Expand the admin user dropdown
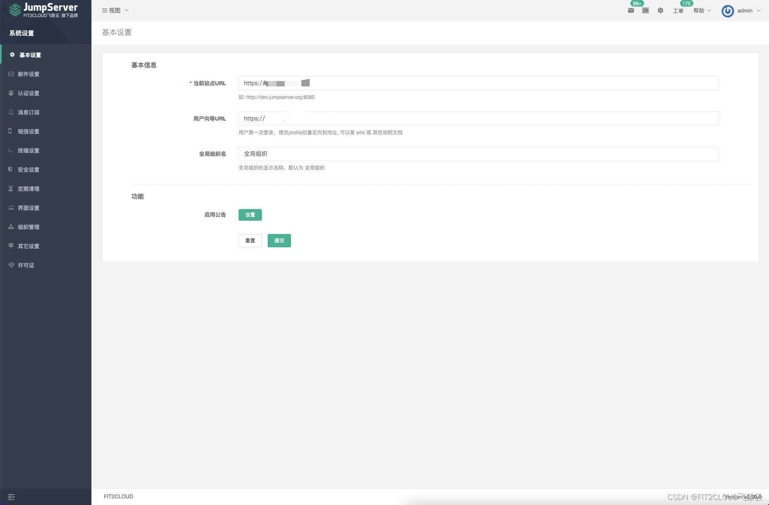Image resolution: width=769 pixels, height=505 pixels. coord(749,11)
